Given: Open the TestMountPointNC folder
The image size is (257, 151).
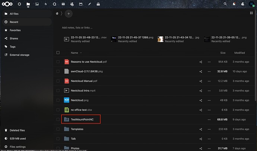Looking at the screenshot, I should point(82,119).
